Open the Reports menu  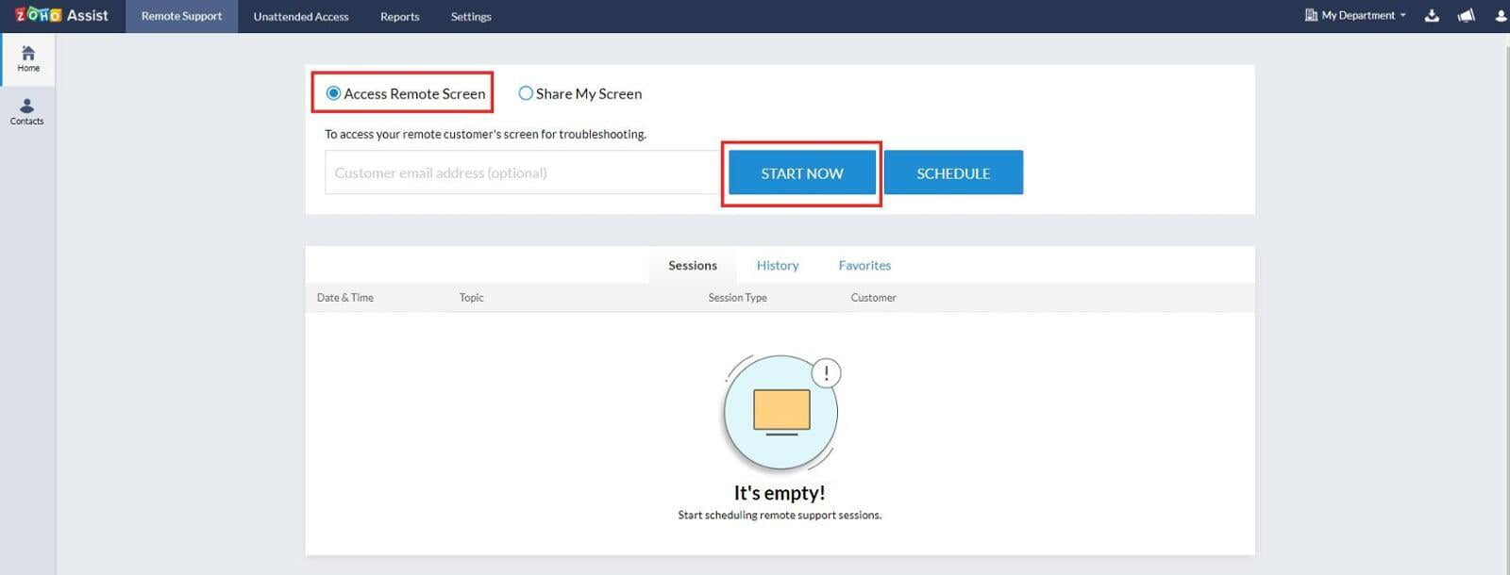399,16
